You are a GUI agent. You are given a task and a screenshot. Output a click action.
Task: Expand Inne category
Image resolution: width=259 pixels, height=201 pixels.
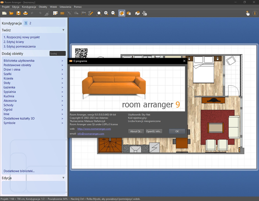coord(33,114)
